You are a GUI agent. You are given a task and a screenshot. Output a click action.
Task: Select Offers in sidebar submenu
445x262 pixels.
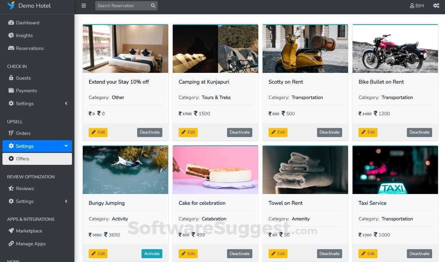coord(37,159)
